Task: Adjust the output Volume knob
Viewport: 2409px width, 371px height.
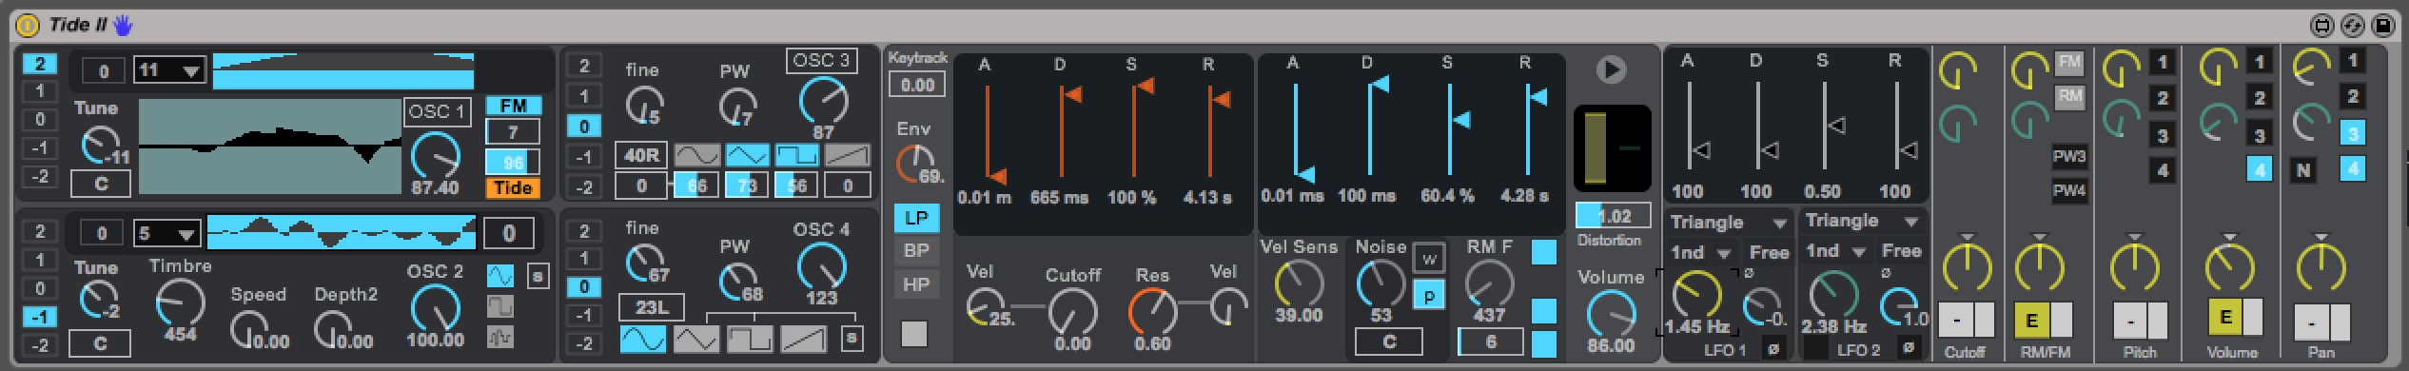Action: point(1611,313)
